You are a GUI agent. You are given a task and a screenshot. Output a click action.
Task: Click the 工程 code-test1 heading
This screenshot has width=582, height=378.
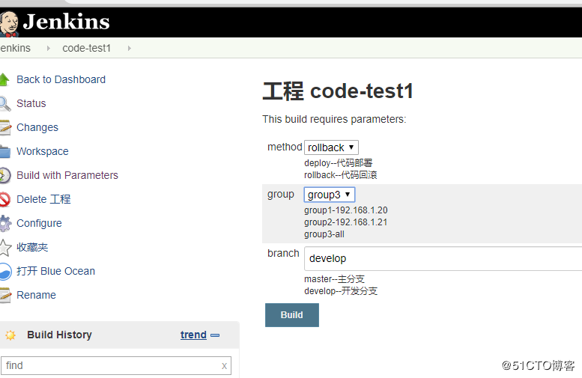(x=338, y=91)
